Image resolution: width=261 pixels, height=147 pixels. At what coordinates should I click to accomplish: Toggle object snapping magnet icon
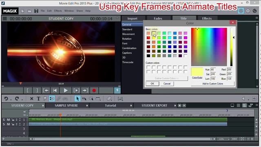52,99
